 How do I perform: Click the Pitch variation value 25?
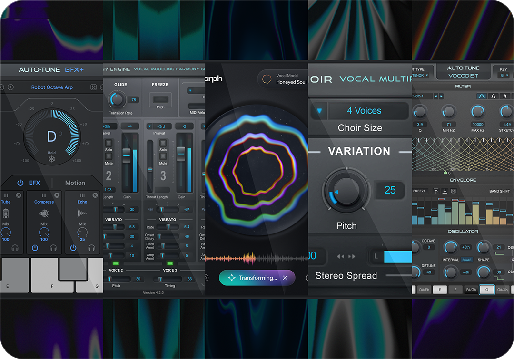[390, 190]
